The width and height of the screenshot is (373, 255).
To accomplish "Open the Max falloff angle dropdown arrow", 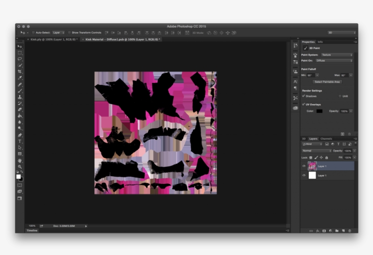I will pyautogui.click(x=351, y=75).
